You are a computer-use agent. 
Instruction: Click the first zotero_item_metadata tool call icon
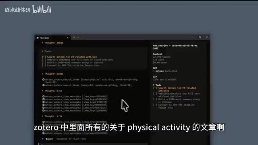pos(44,96)
